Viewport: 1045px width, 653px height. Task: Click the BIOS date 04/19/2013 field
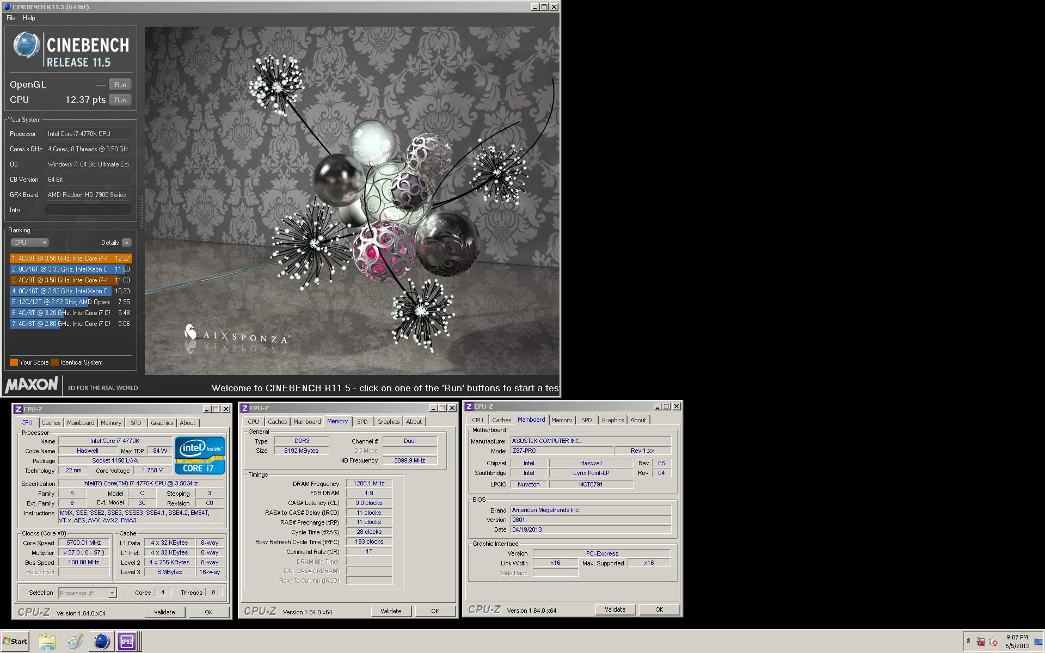pyautogui.click(x=591, y=529)
